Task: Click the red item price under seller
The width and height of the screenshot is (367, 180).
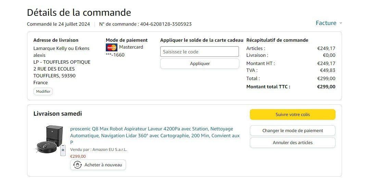Action: coord(78,156)
